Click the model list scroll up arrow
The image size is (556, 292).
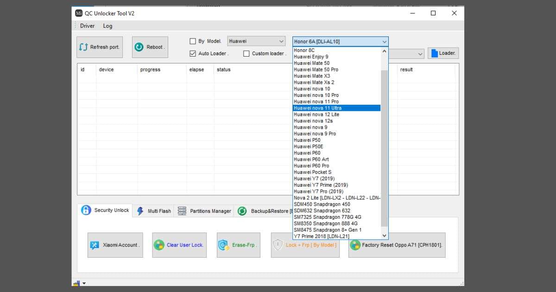point(384,51)
